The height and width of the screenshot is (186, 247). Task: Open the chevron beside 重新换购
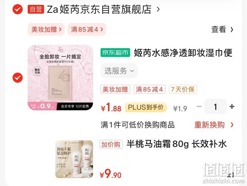point(232,125)
